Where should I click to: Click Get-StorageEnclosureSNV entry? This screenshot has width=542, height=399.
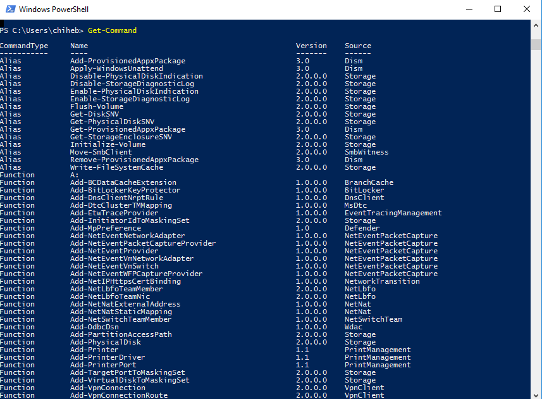[x=121, y=137]
